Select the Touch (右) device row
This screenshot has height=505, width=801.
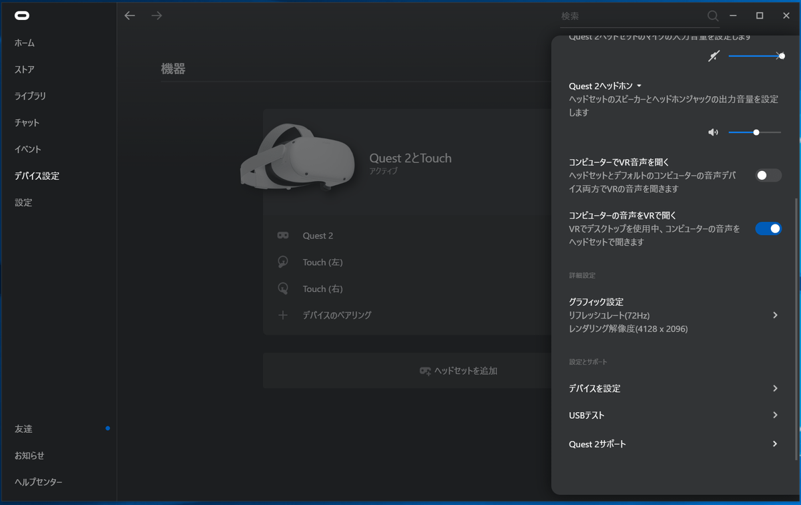point(408,289)
